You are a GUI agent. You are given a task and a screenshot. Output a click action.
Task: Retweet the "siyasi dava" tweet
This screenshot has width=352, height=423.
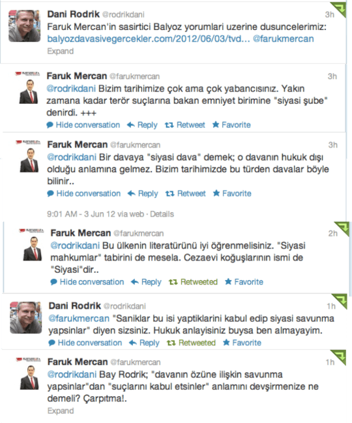[186, 193]
